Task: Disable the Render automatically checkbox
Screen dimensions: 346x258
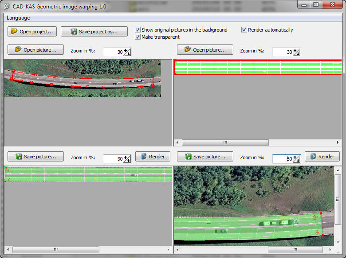Action: [244, 30]
